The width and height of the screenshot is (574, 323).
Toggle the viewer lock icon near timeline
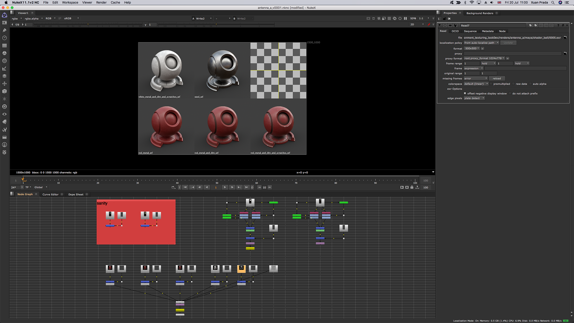(x=412, y=187)
